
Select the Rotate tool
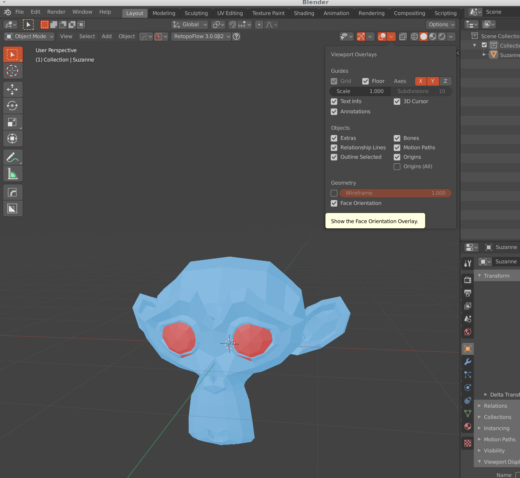coord(13,106)
